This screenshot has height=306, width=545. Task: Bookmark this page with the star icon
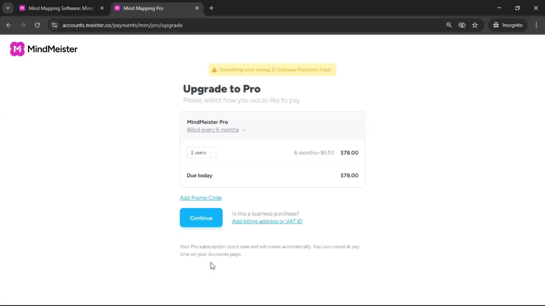[x=475, y=25]
